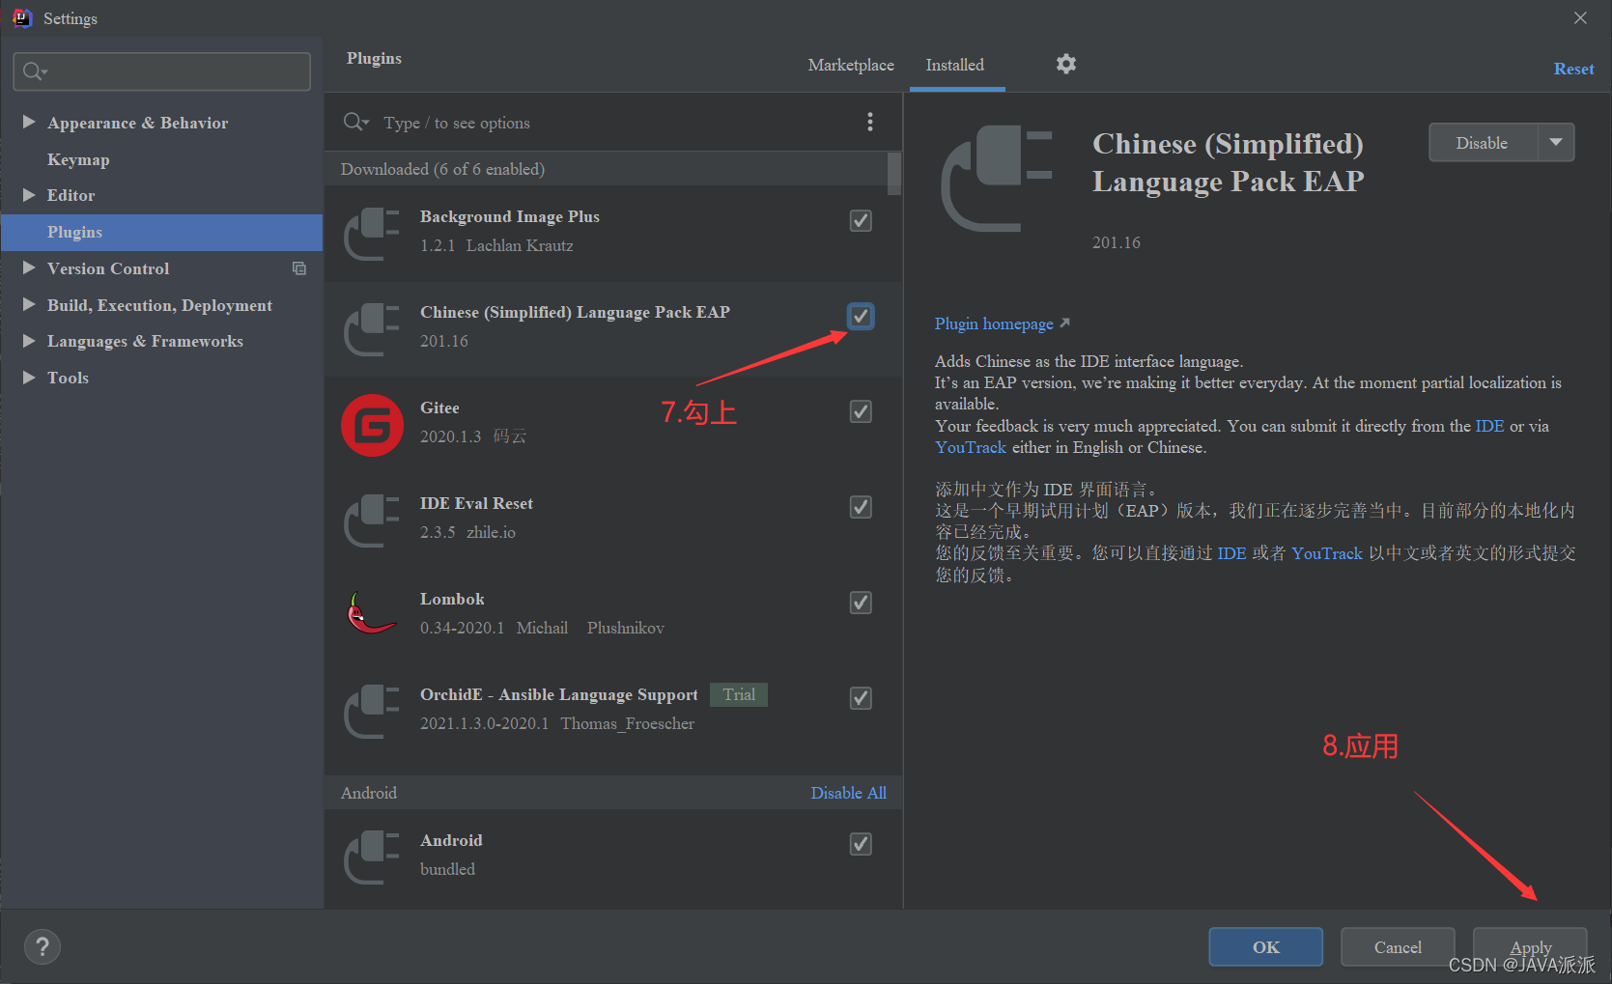This screenshot has height=984, width=1612.
Task: Click the settings search magnifier icon
Action: pyautogui.click(x=35, y=71)
